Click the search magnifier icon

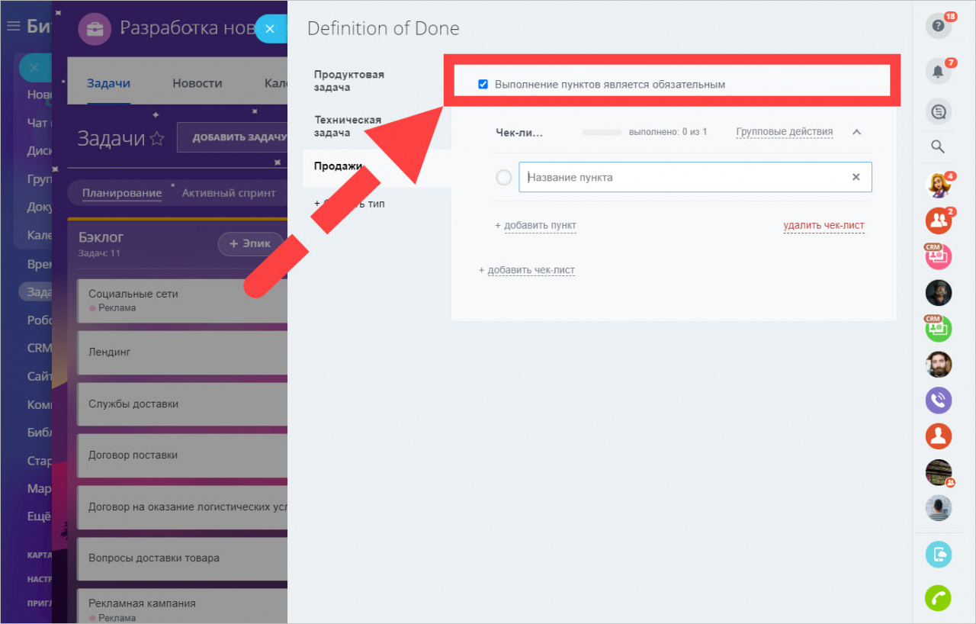tap(938, 147)
